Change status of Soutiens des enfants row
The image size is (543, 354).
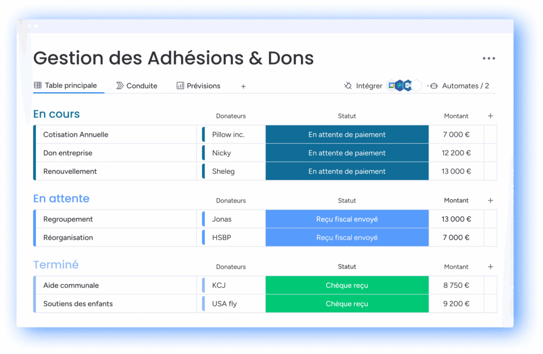(347, 304)
